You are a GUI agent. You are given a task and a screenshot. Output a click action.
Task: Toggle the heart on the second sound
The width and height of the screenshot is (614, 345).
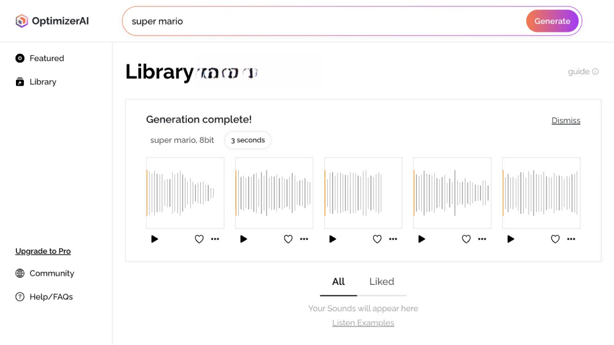coord(288,239)
